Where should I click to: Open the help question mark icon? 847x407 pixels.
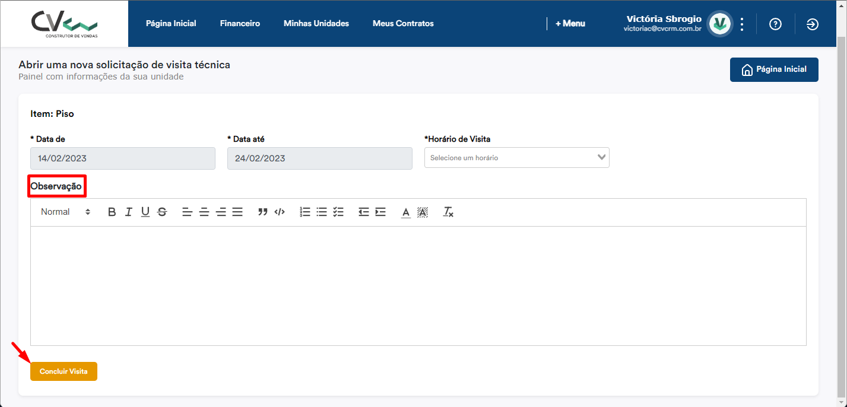[x=775, y=24]
